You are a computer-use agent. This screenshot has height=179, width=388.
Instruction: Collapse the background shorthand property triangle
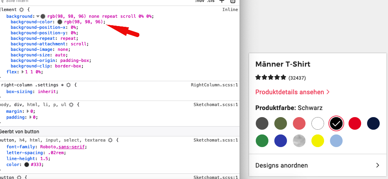click(x=38, y=17)
